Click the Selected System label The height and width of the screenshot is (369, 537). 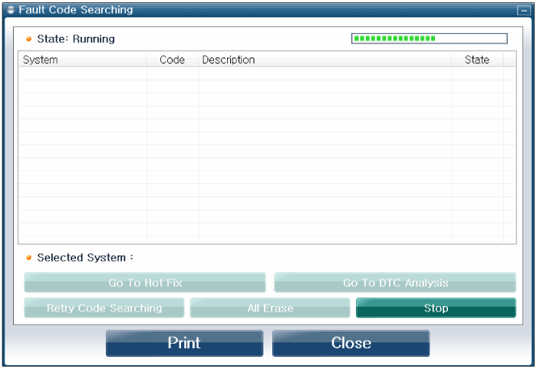85,258
